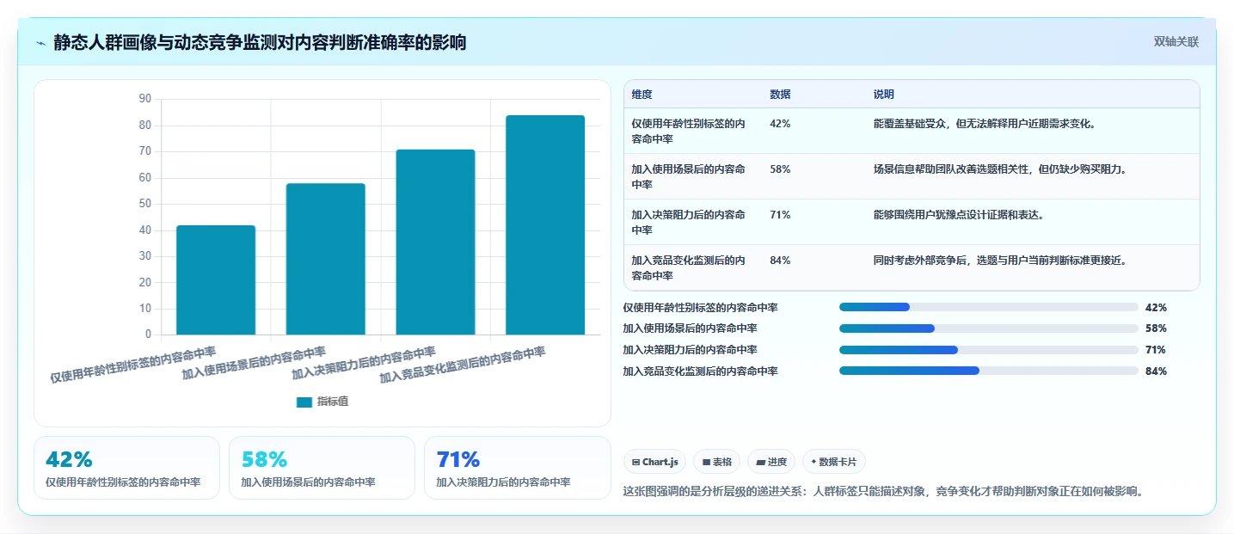Click the 58% label beside the progress bar
The width and height of the screenshot is (1234, 534).
1156,328
